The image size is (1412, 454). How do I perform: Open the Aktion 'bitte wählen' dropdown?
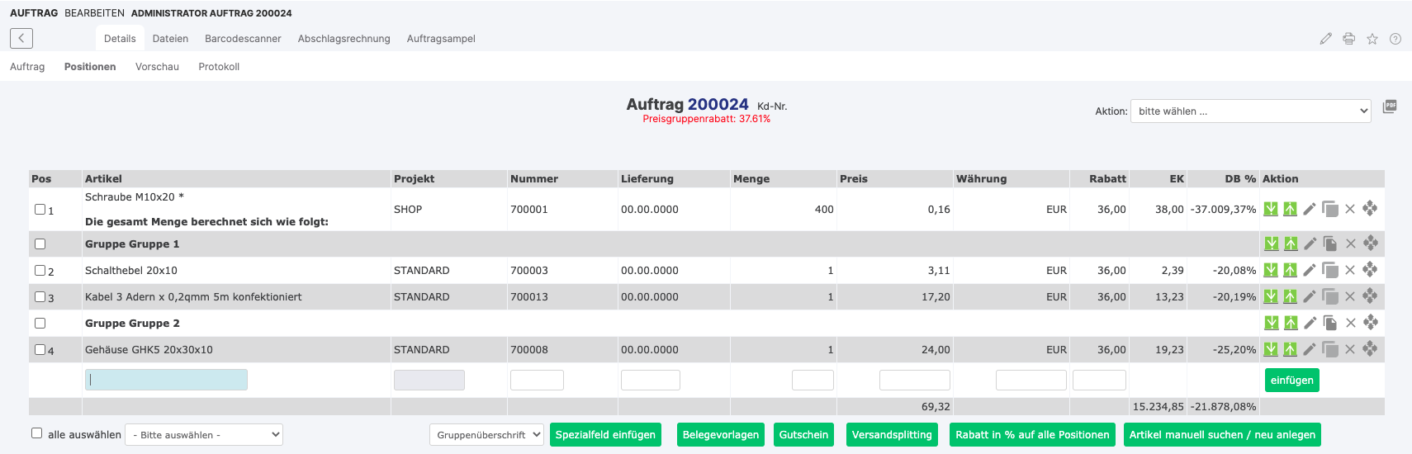click(x=1250, y=111)
